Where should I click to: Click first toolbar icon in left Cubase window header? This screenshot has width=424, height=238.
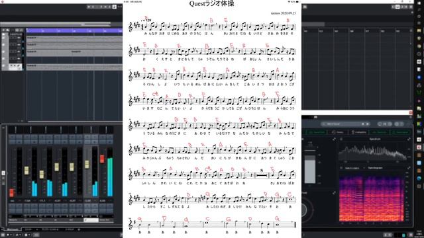coord(89,7)
